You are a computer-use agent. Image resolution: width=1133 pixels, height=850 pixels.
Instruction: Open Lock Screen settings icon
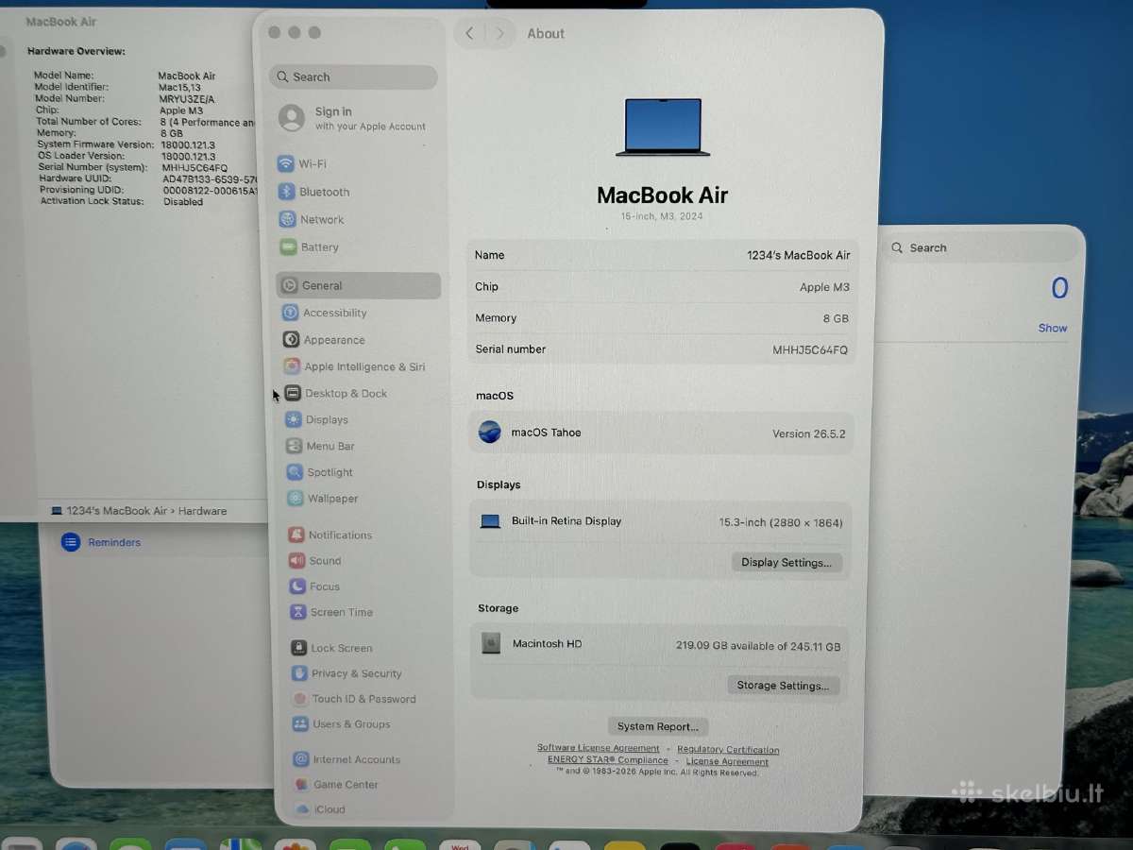(298, 648)
